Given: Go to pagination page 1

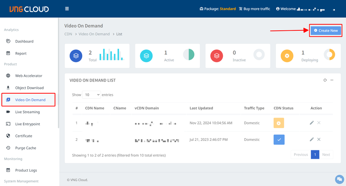Looking at the screenshot, I should [x=315, y=155].
